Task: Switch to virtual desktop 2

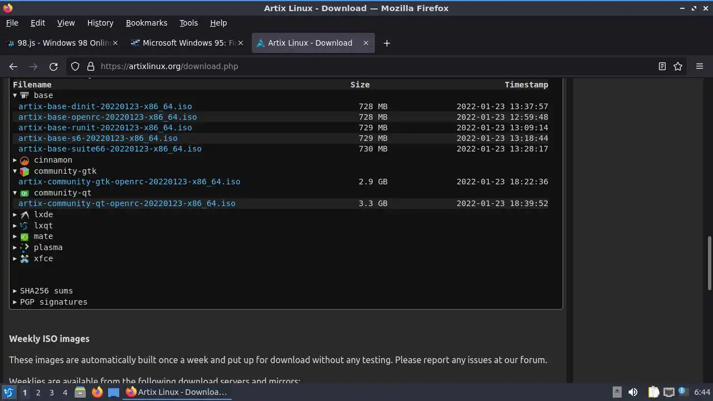Action: [38, 392]
